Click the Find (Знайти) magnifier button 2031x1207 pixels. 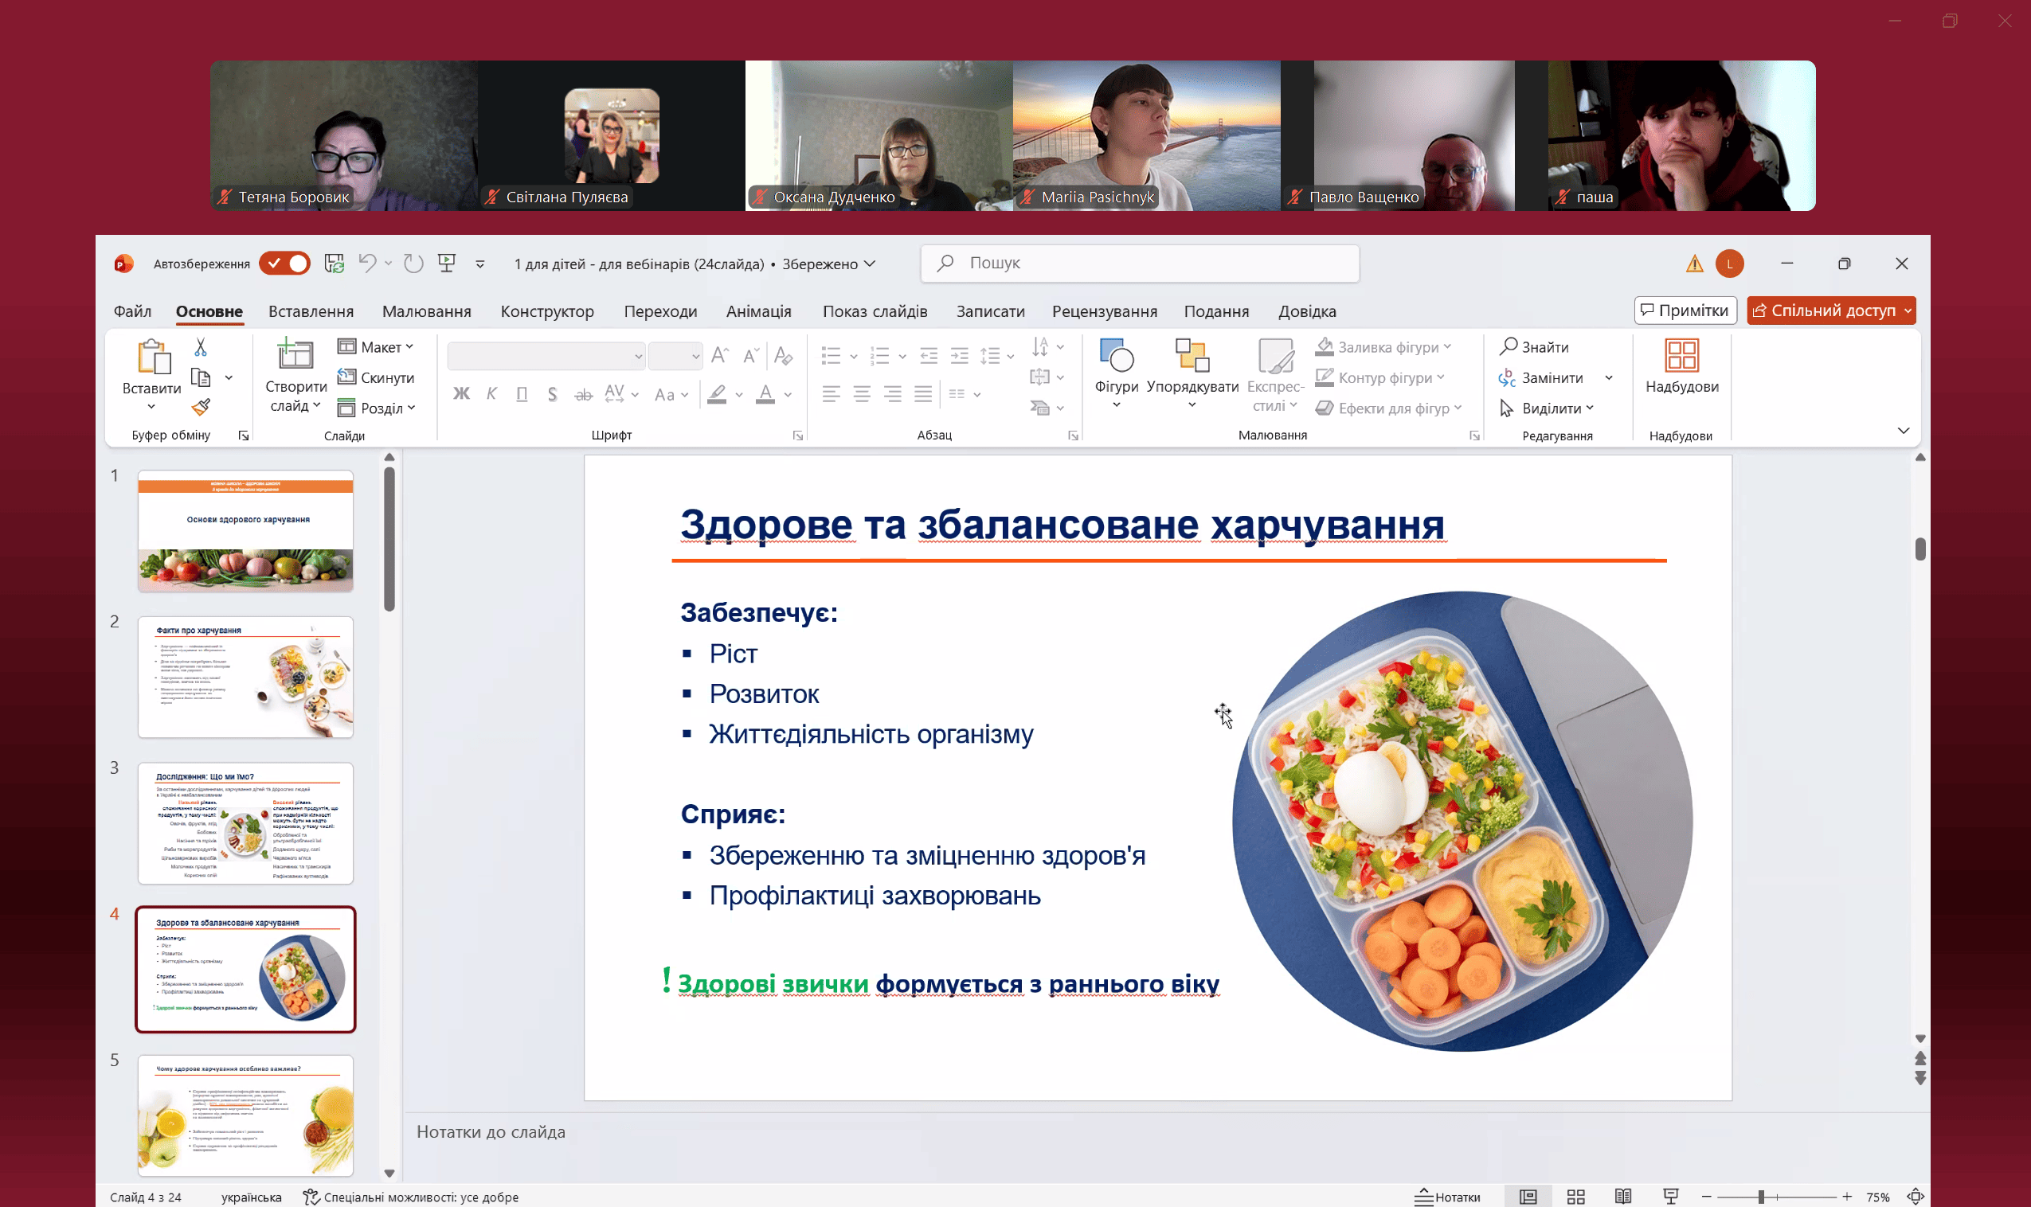tap(1534, 347)
